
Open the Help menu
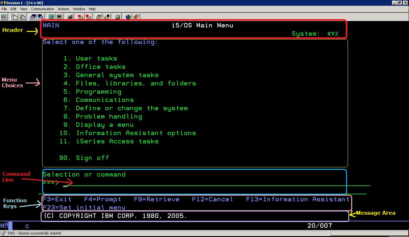92,9
